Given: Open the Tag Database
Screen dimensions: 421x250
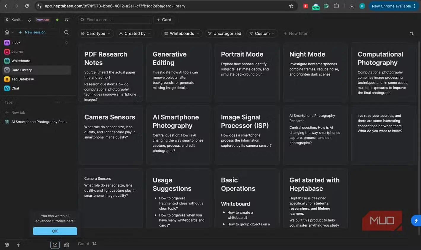Looking at the screenshot, I should (x=36, y=79).
